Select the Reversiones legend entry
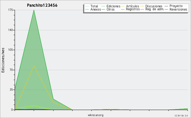This screenshot has height=118, width=191. click(176, 9)
